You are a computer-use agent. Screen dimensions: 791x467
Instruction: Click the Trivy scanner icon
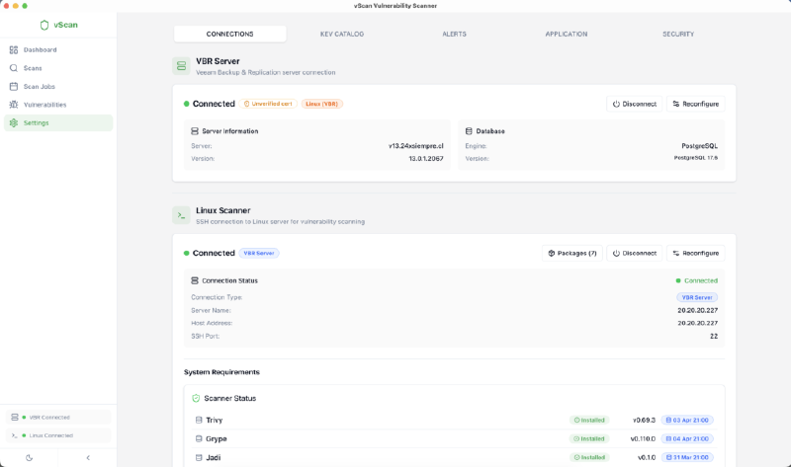(x=199, y=420)
